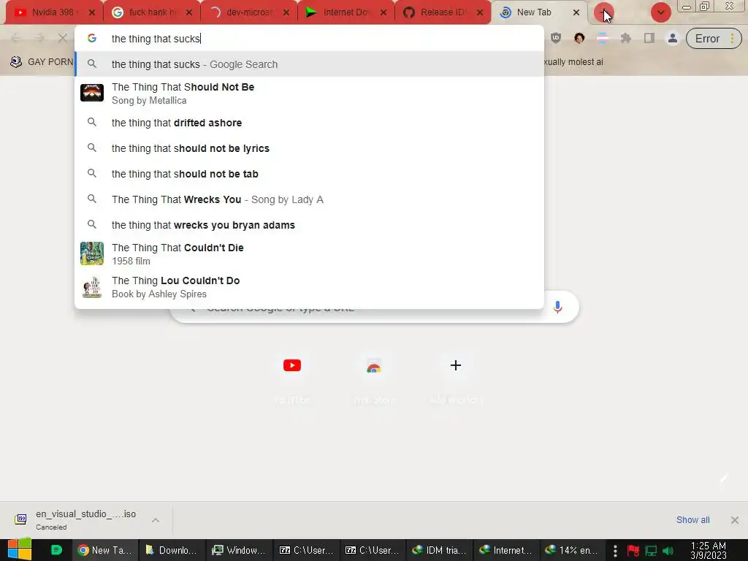Select 'the thing that drifted ashore' suggestion
Viewport: 748px width, 561px height.
[309, 123]
